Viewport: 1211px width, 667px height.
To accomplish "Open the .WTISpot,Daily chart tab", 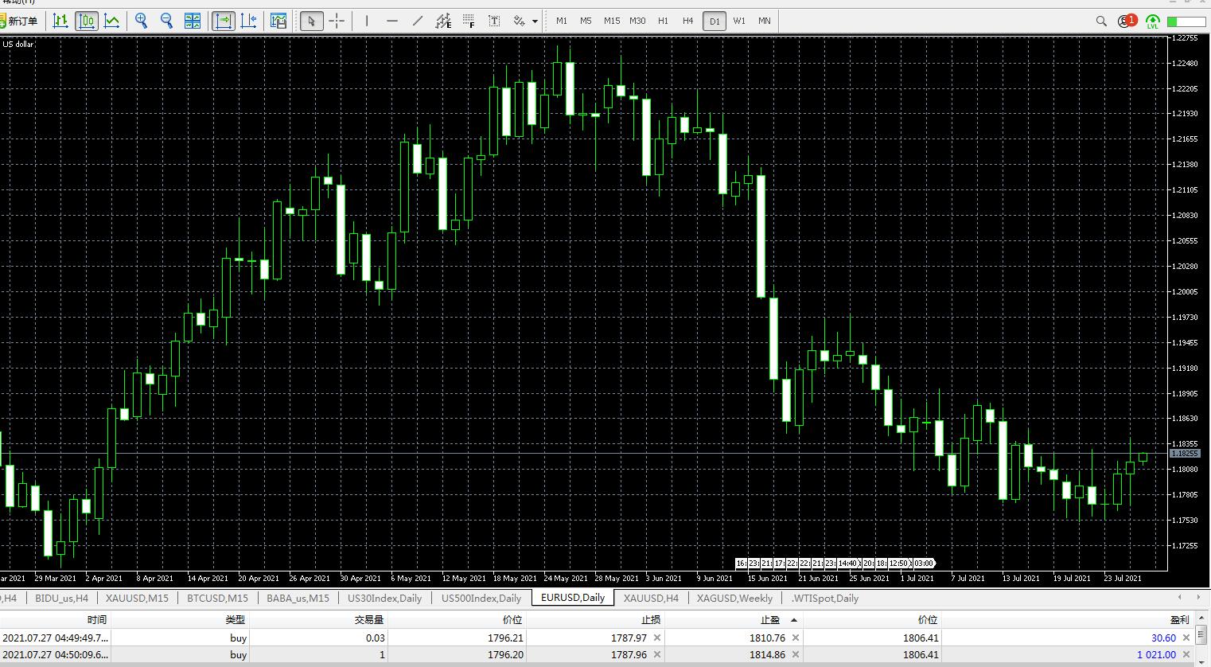I will pos(825,598).
